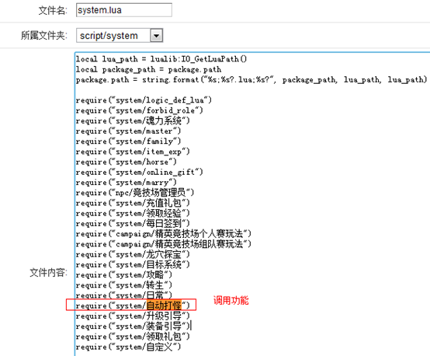The height and width of the screenshot is (356, 430).
Task: Click the line requiring system/装备引导
Action: pos(133,326)
